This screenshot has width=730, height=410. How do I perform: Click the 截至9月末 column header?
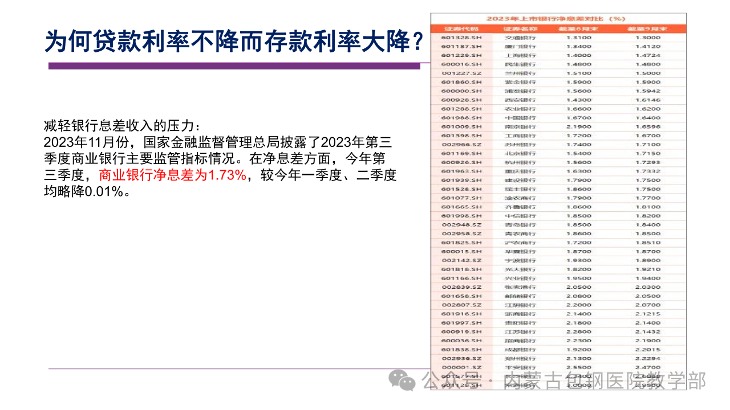pos(648,28)
